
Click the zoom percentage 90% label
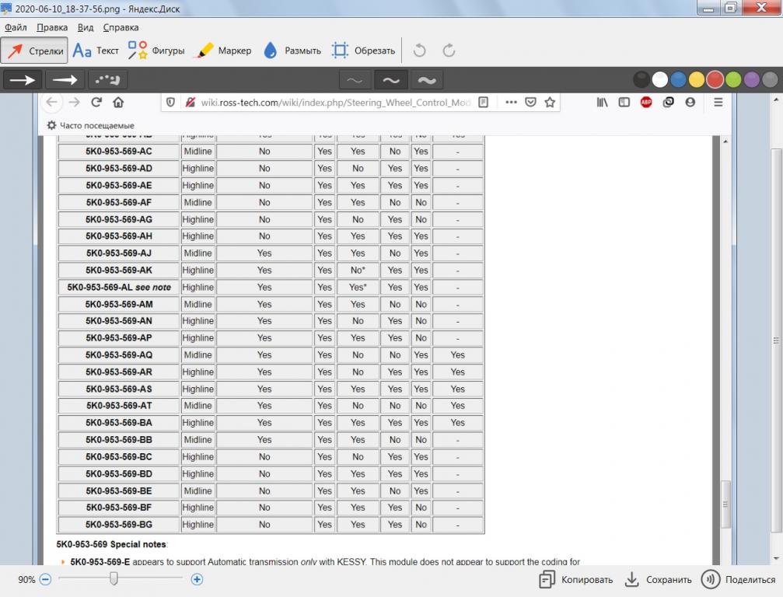[x=26, y=580]
